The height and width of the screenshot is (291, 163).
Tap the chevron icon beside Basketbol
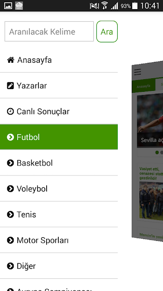pyautogui.click(x=10, y=163)
